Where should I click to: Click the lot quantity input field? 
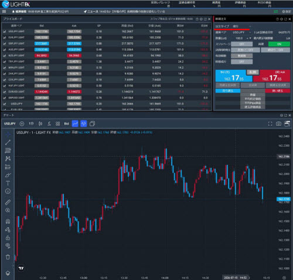239,38
